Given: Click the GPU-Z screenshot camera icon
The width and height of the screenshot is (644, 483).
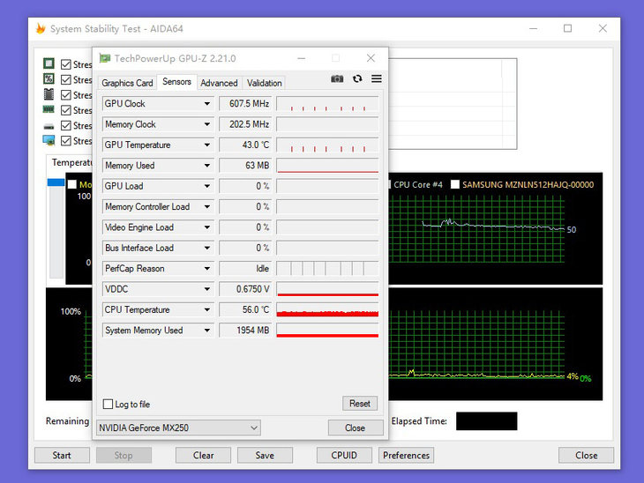Looking at the screenshot, I should pos(337,78).
